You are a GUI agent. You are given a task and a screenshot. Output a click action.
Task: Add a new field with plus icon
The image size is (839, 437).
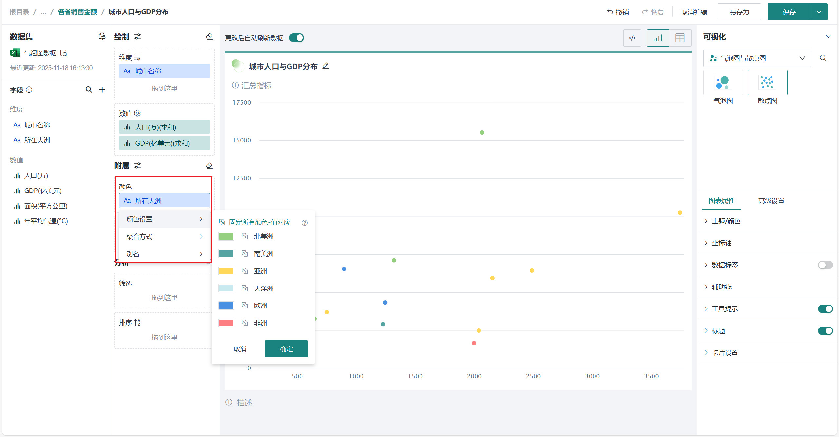click(x=102, y=89)
